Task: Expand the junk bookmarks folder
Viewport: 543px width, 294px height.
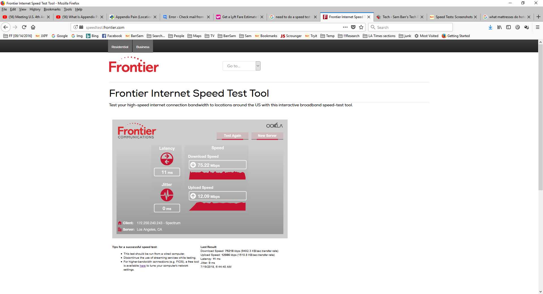Action: (405, 36)
